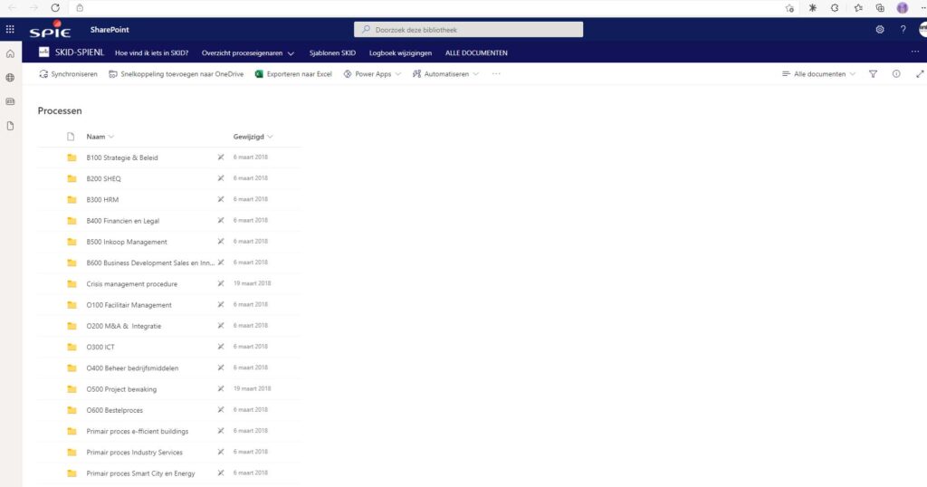927x487 pixels.
Task: Click the home icon in left sidebar
Action: point(10,53)
